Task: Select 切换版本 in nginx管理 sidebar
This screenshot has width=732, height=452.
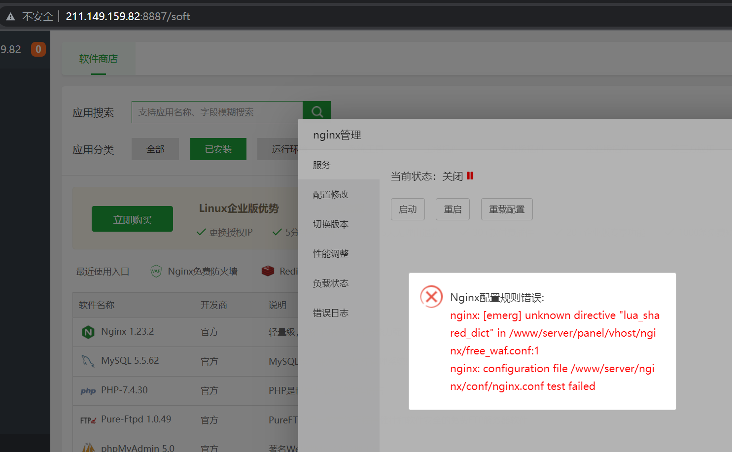Action: (339, 224)
